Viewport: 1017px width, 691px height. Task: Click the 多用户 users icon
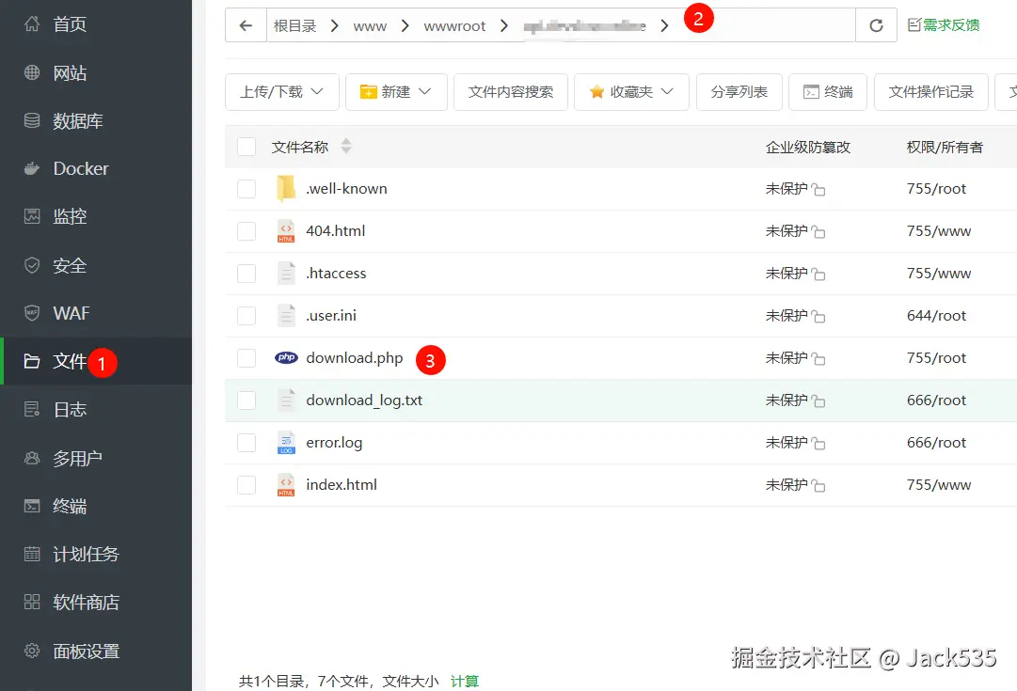tap(32, 458)
